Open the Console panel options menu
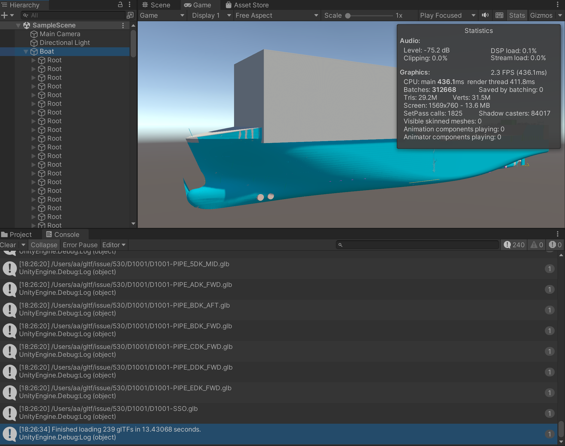Image resolution: width=565 pixels, height=446 pixels. pyautogui.click(x=557, y=234)
